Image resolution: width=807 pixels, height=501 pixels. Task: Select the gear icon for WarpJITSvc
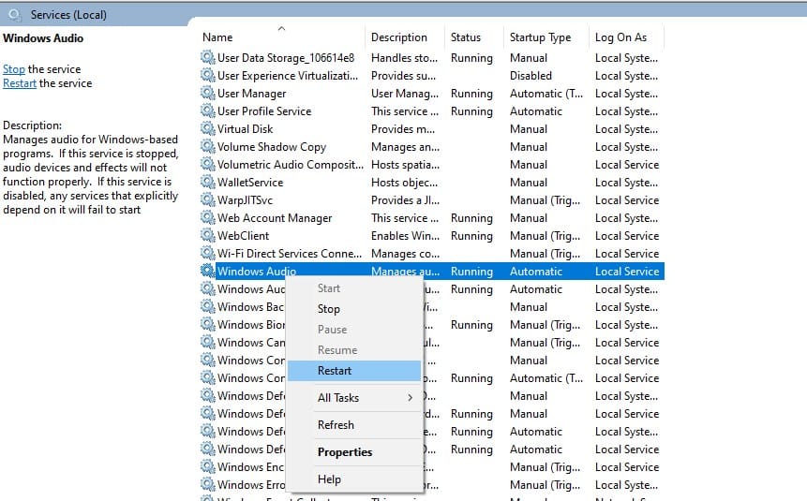[207, 200]
